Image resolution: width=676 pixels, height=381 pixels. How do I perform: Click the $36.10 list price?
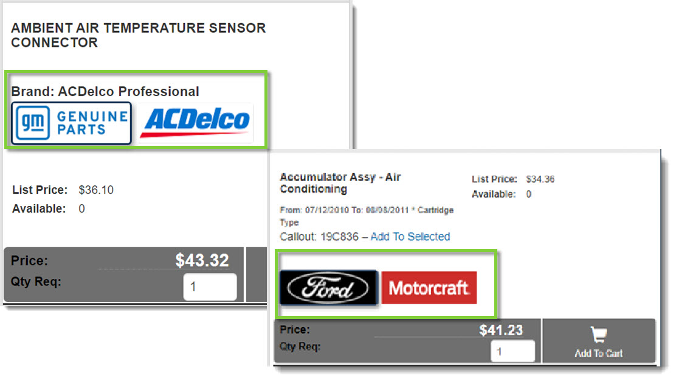pyautogui.click(x=96, y=190)
